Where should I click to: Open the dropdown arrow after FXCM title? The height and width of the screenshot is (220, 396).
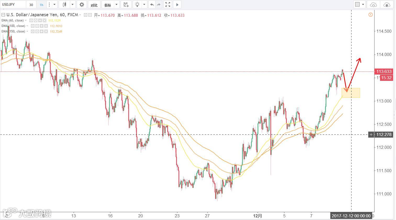click(80, 15)
